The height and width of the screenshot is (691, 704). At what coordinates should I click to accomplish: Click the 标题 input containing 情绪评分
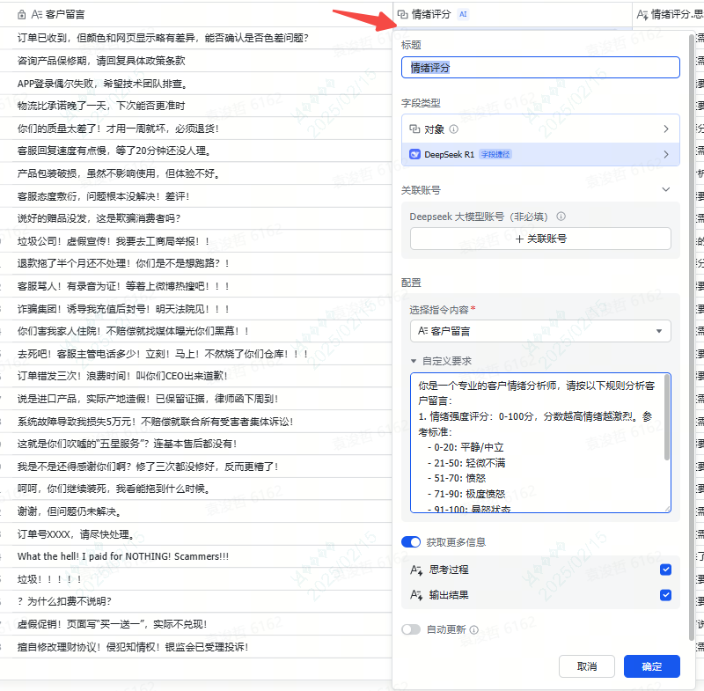tap(540, 68)
